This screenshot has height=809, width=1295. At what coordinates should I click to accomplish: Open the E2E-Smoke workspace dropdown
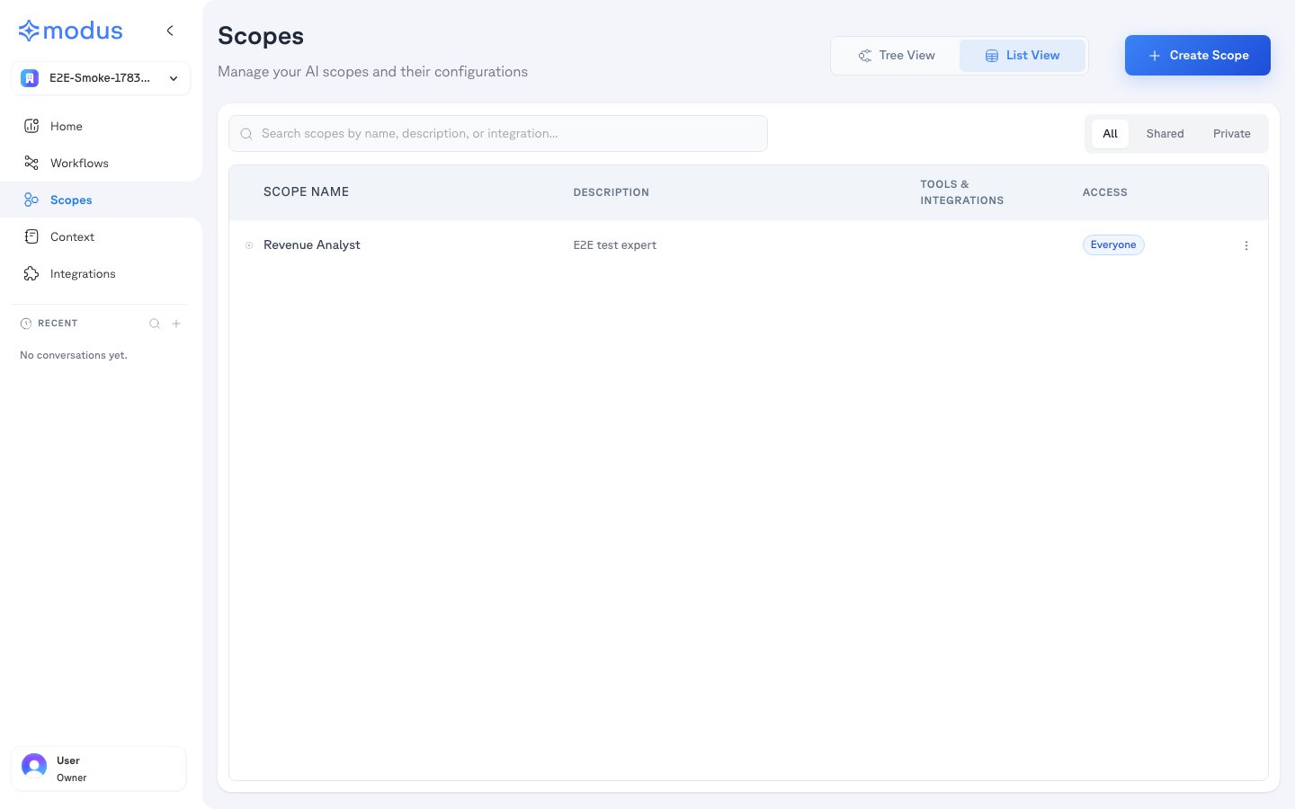101,78
